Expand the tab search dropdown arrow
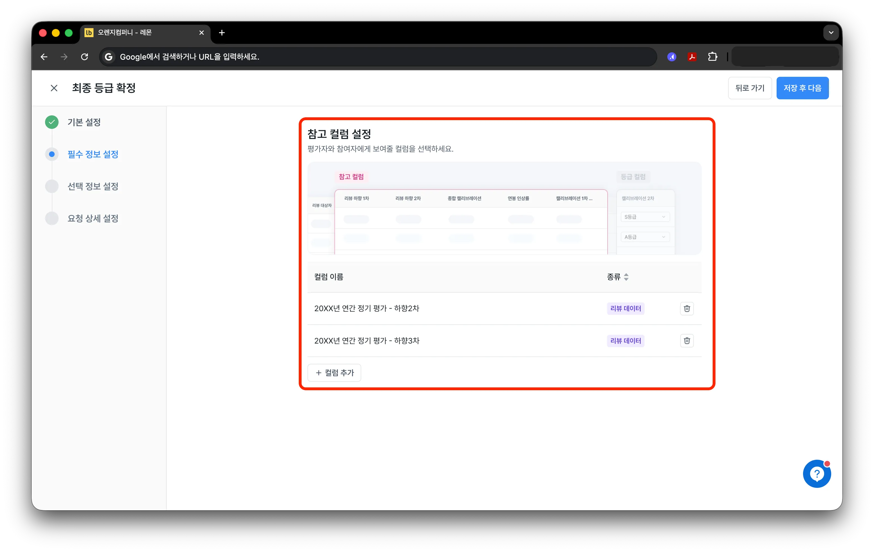The image size is (874, 552). coord(831,33)
